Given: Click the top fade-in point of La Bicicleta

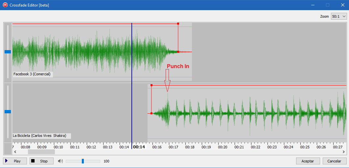Looking at the screenshot, I should tap(151, 85).
